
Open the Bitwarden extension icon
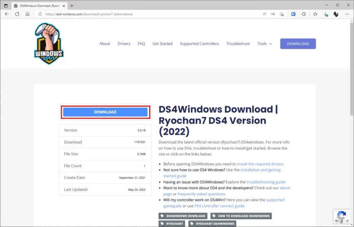pos(293,14)
